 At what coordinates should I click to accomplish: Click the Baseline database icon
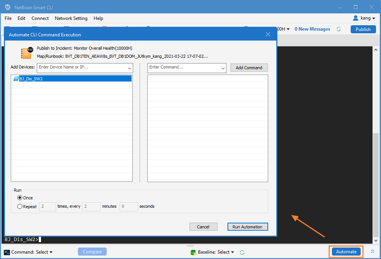(x=193, y=252)
